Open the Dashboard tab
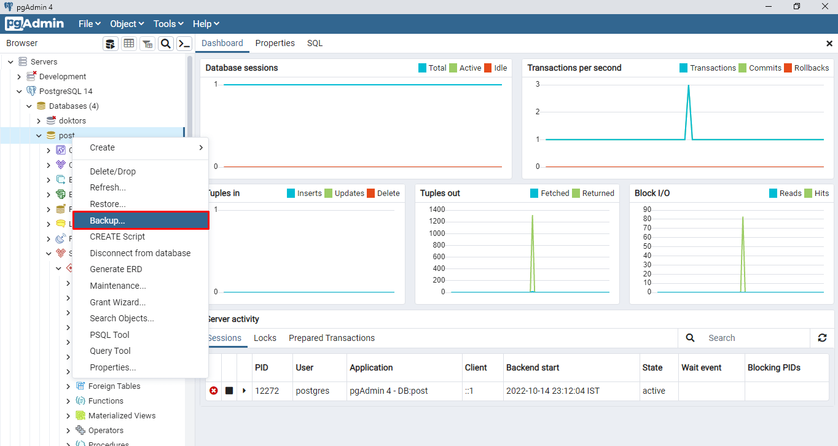838x446 pixels. point(222,43)
